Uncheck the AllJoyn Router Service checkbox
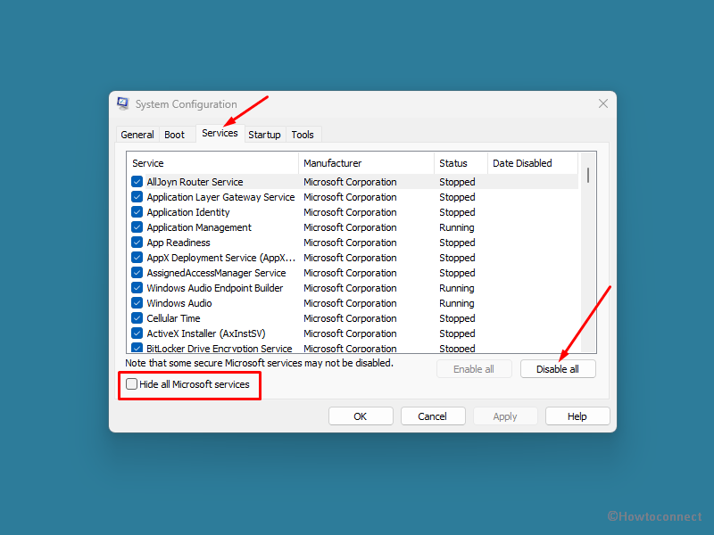The image size is (714, 535). [137, 182]
